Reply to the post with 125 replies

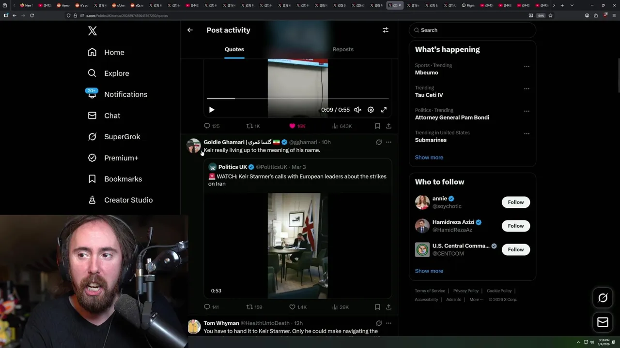212,126
